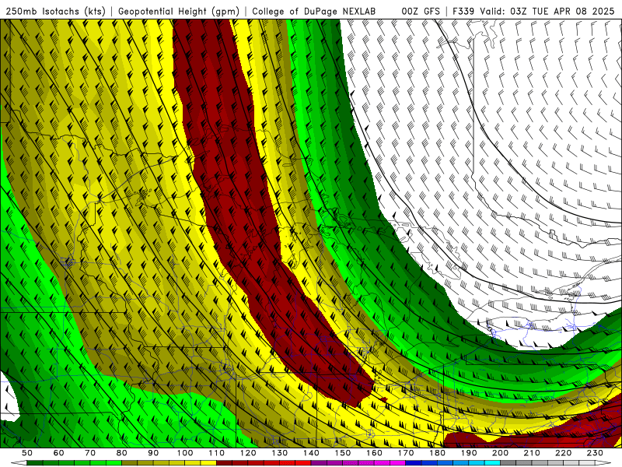
Task: Click the '160' value on the color legend
Action: (x=374, y=453)
